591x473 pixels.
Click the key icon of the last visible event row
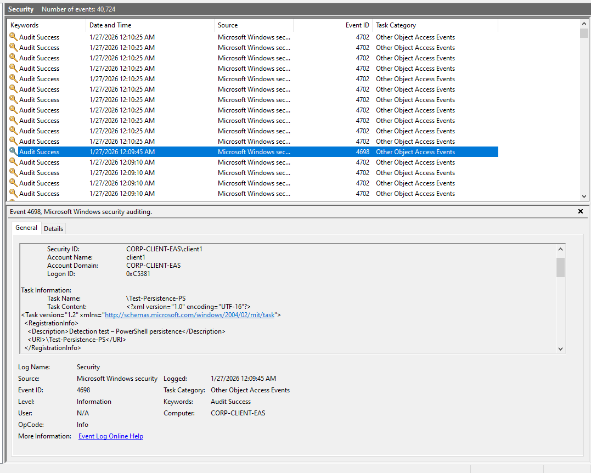pos(13,194)
